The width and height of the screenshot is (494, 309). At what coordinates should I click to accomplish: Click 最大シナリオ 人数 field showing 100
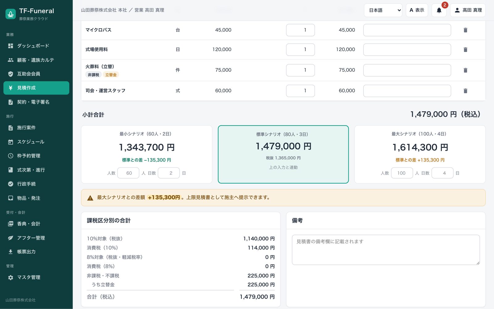tap(402, 173)
